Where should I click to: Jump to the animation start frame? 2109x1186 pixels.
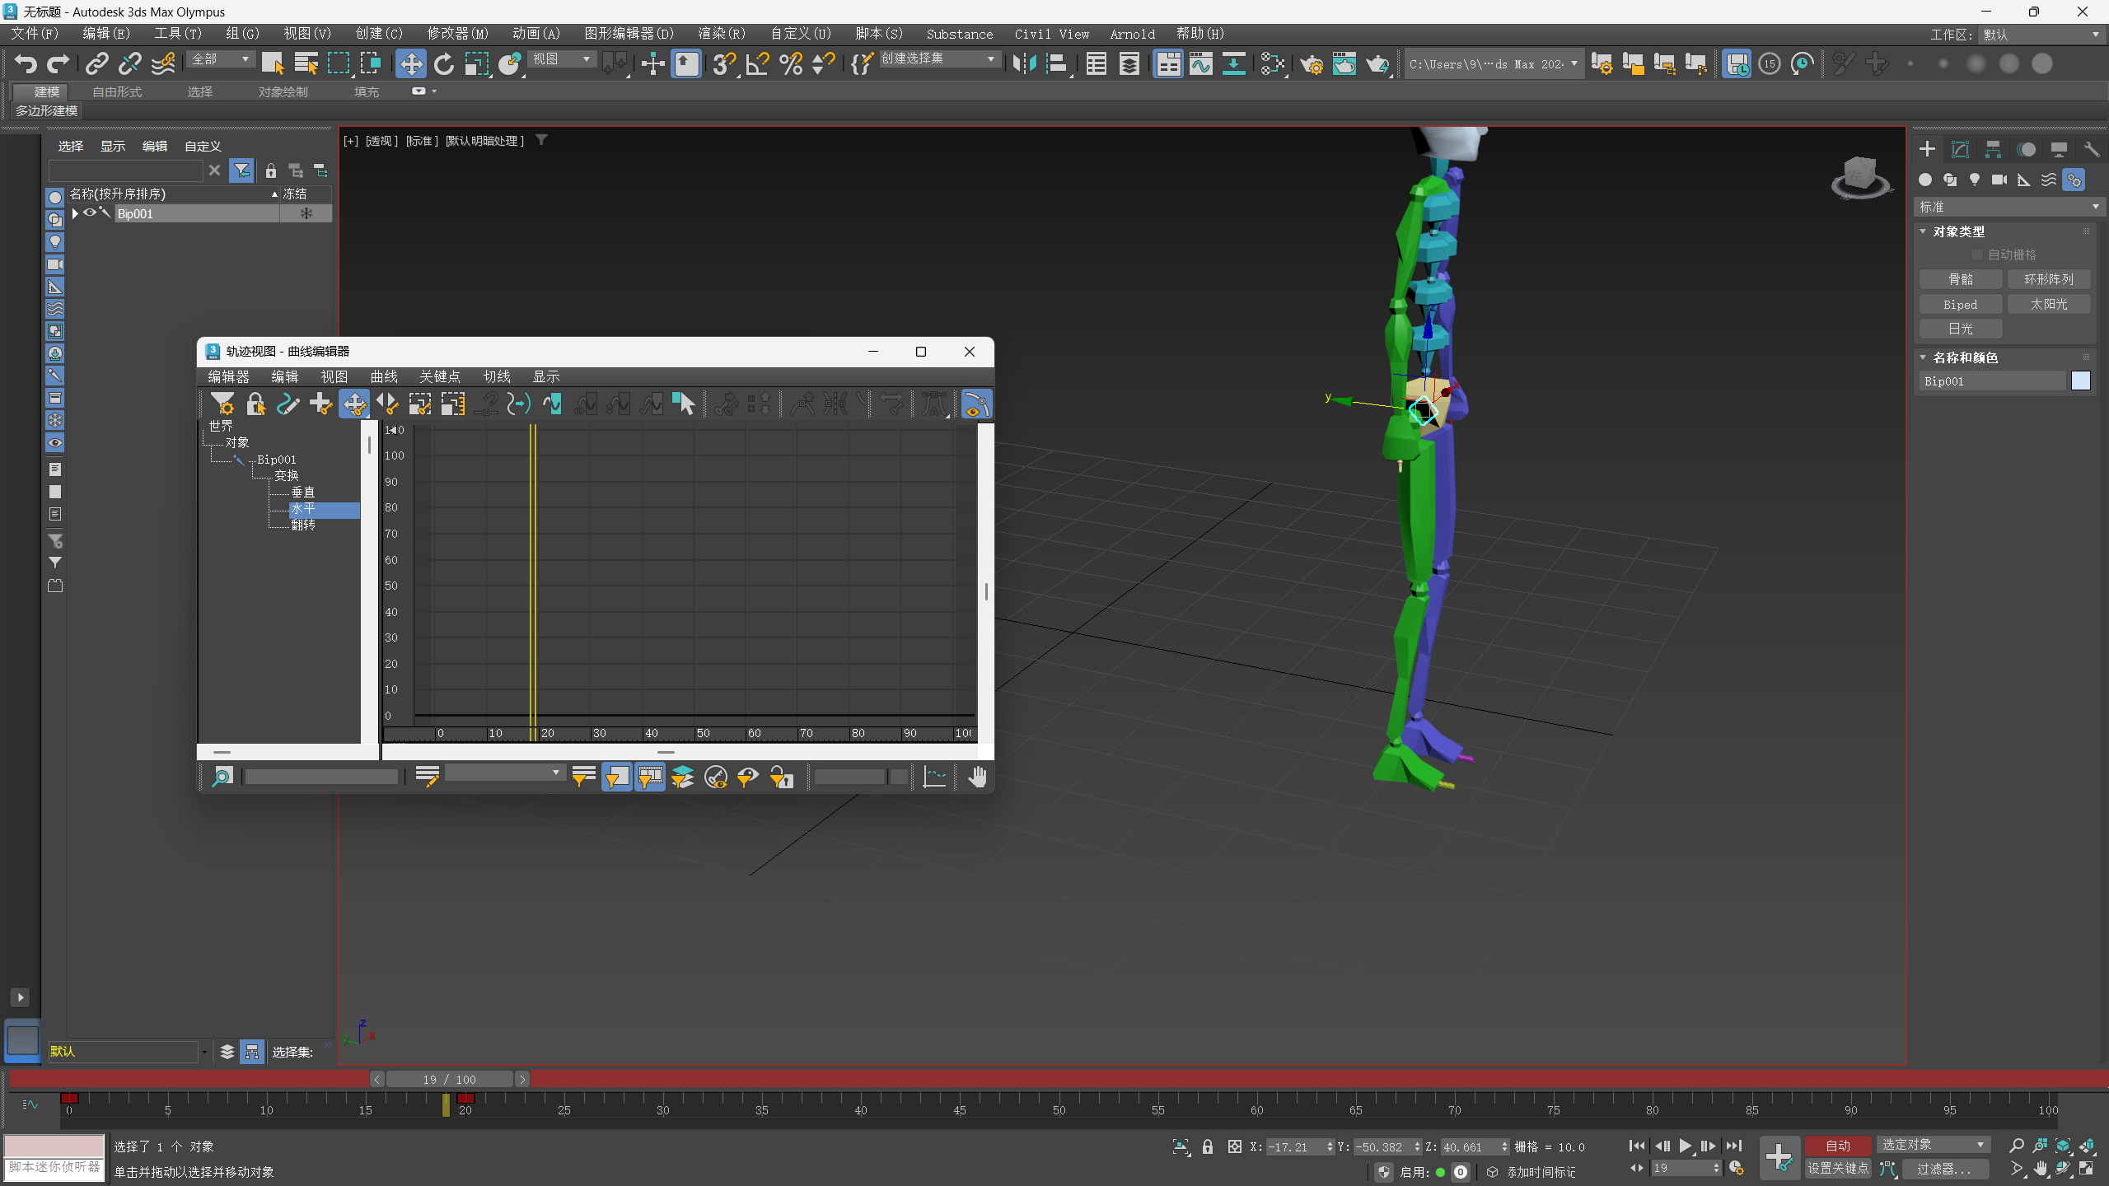1637,1146
